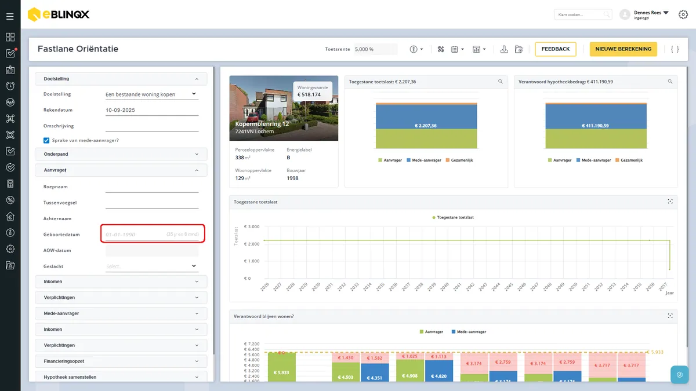This screenshot has width=696, height=391.
Task: Click the NIEUWE BEREKENING button
Action: click(623, 49)
